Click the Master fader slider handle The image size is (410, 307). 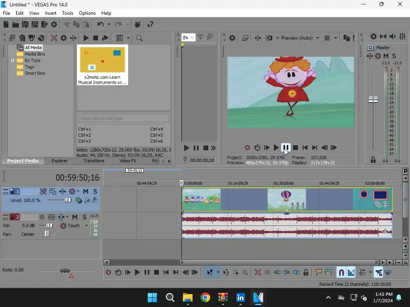pos(373,100)
